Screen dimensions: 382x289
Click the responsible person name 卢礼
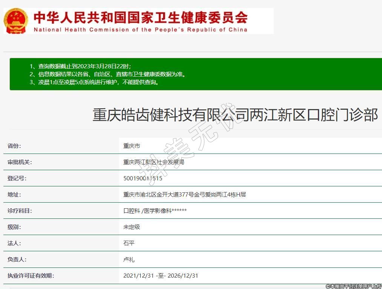[x=129, y=260]
